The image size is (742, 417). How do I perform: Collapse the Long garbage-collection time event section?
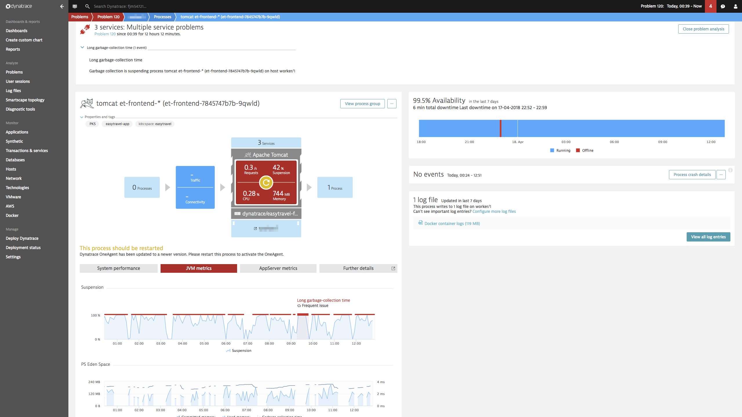pos(82,47)
